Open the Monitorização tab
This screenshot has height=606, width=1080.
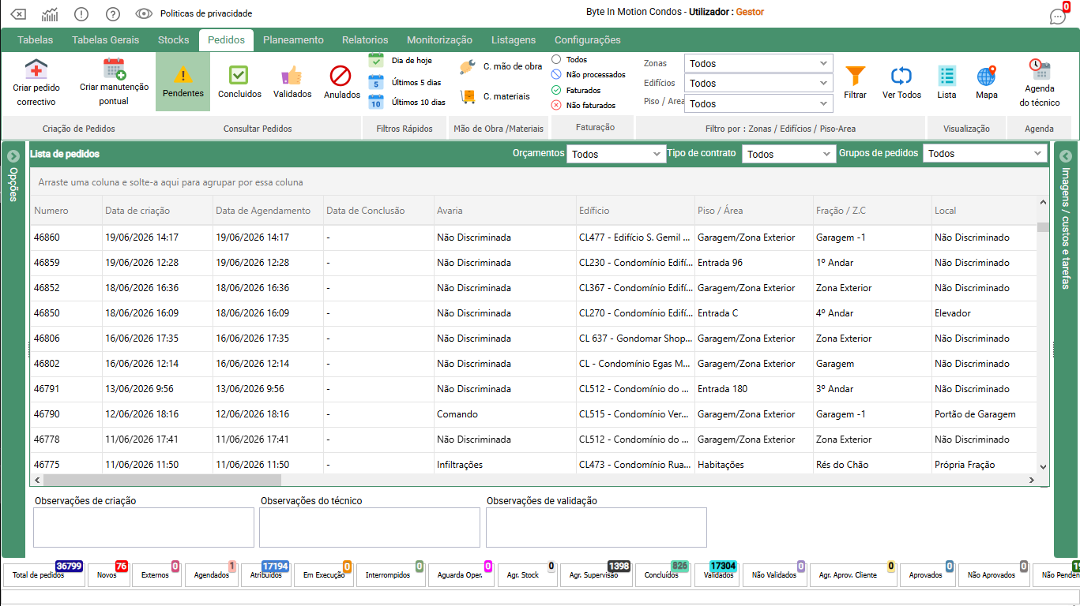[x=439, y=40]
